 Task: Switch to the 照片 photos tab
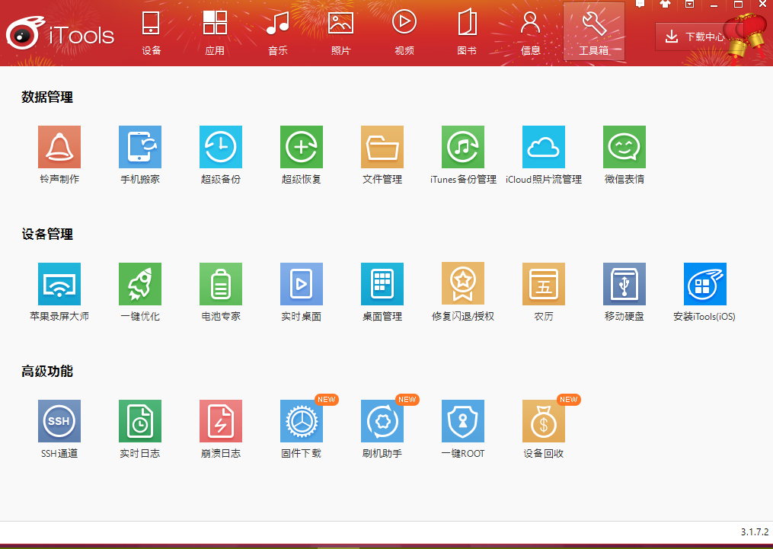341,33
